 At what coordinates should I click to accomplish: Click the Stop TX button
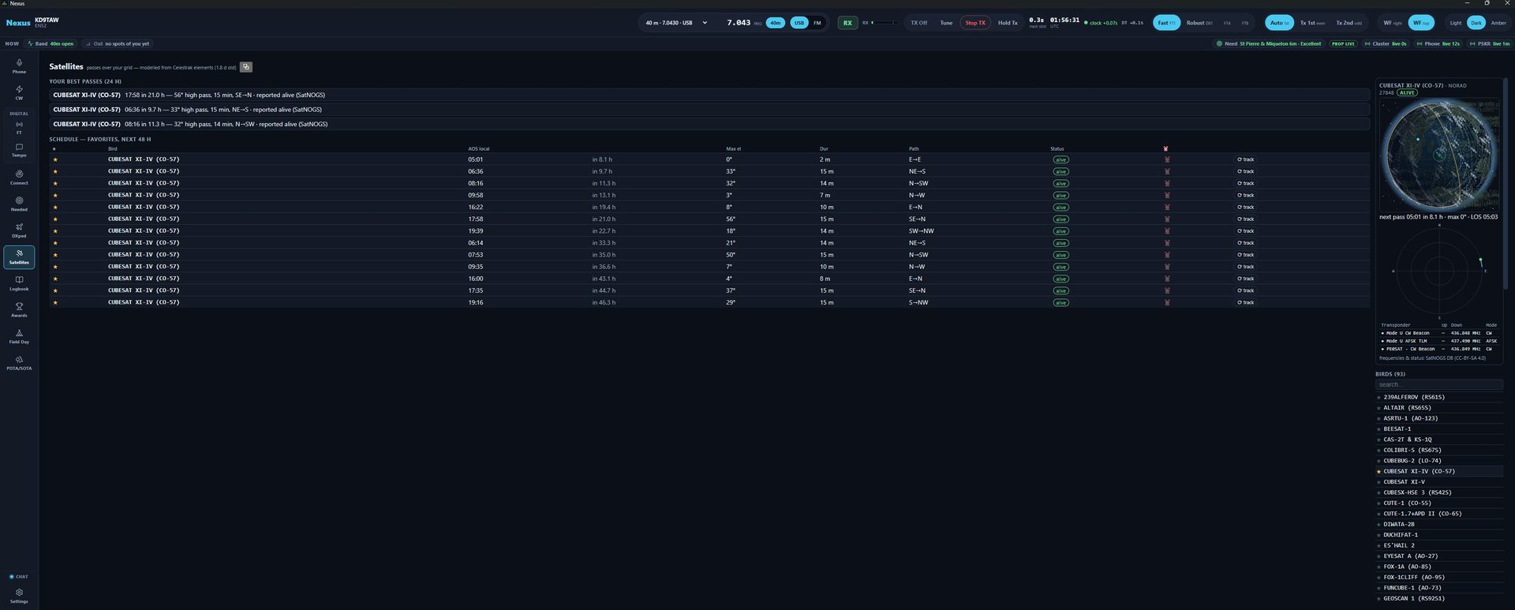(975, 23)
